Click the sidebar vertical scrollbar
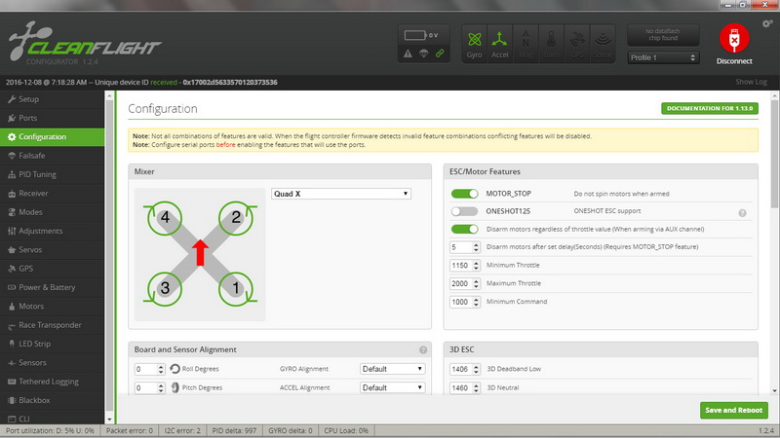The width and height of the screenshot is (780, 438). [x=109, y=257]
